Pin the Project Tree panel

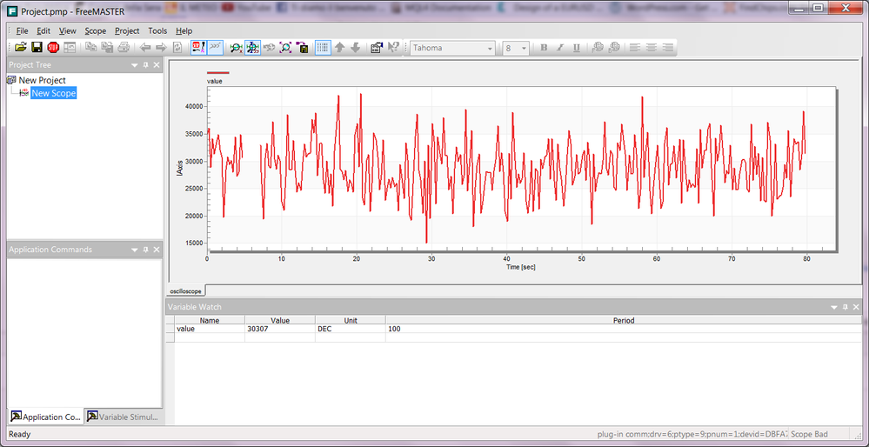[x=146, y=65]
